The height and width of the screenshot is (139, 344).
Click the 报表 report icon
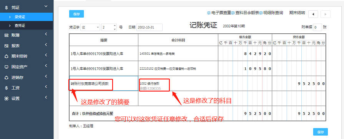[7, 46]
